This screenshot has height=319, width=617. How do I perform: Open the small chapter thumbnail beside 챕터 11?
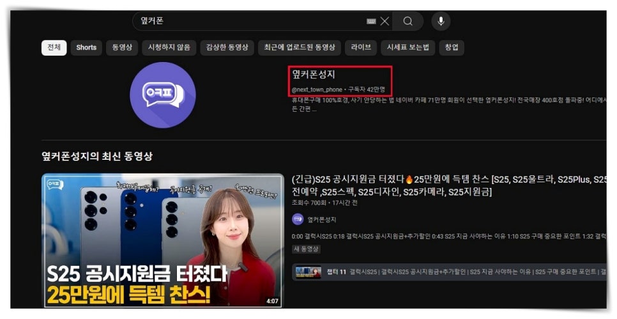pyautogui.click(x=308, y=272)
